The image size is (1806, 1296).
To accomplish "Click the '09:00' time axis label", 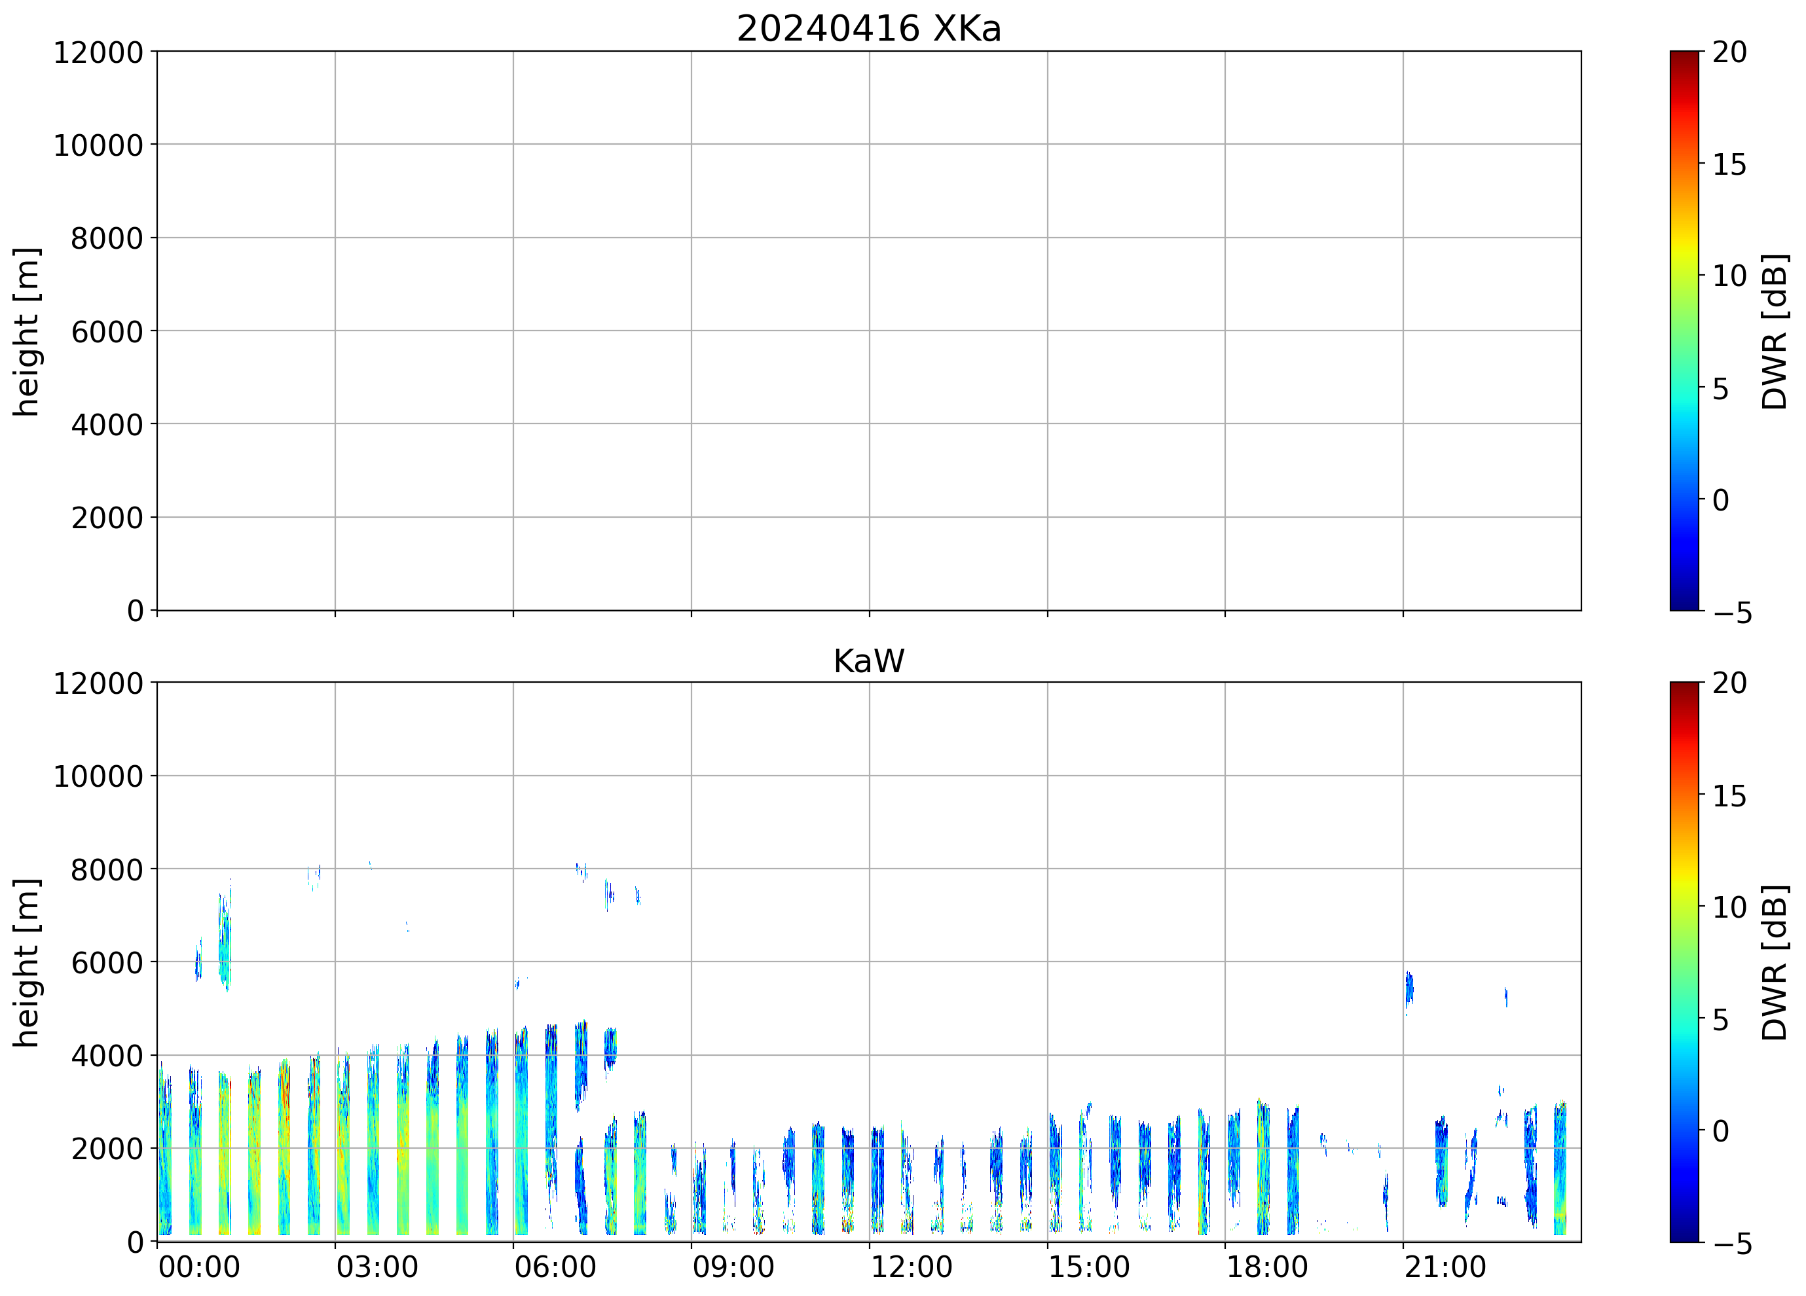I will click(733, 1267).
